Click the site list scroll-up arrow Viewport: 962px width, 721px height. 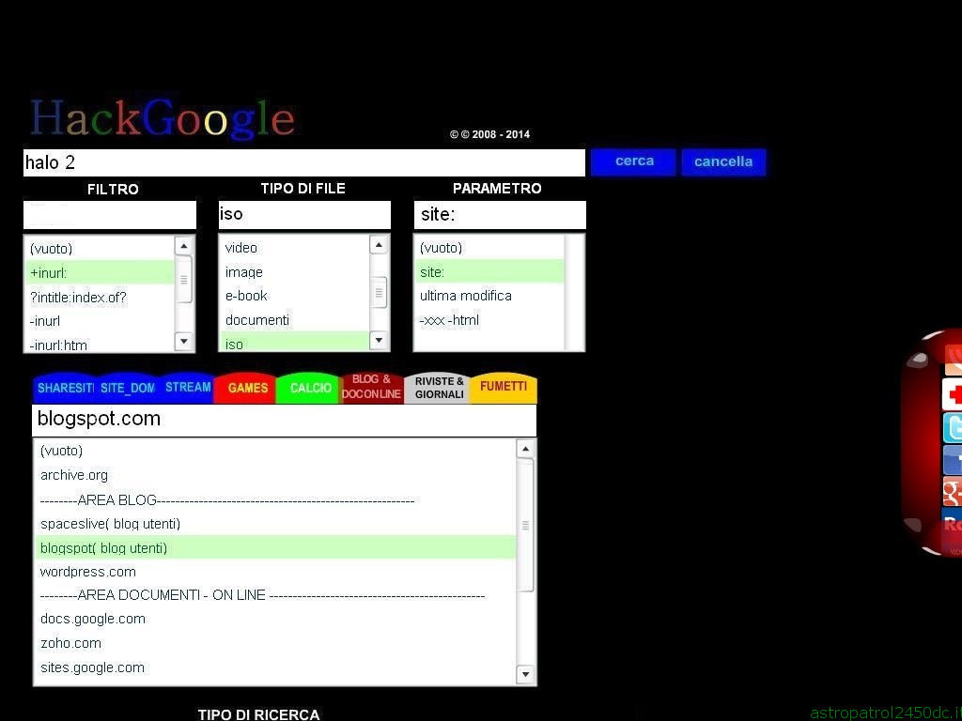(525, 449)
